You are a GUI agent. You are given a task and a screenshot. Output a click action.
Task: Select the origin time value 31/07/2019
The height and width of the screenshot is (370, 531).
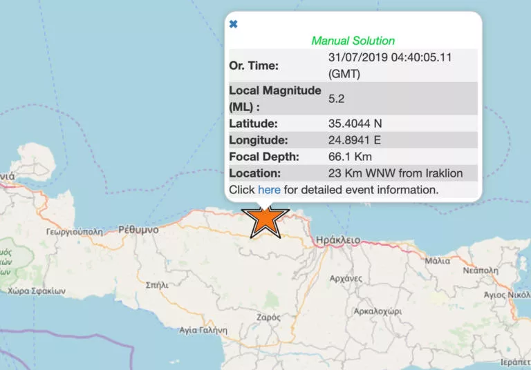(x=389, y=57)
